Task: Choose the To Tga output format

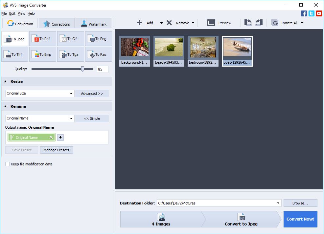Action: pyautogui.click(x=70, y=54)
